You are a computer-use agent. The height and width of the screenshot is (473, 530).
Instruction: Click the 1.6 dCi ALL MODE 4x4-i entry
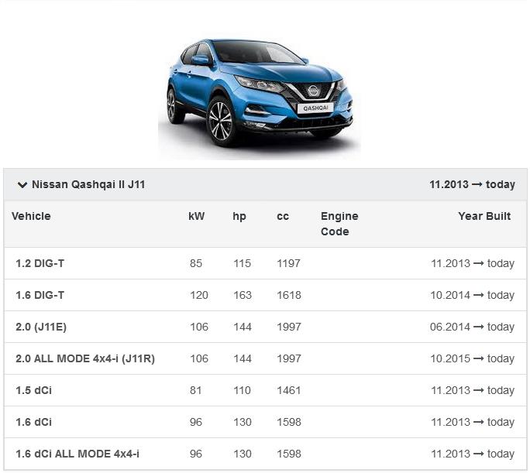77,454
